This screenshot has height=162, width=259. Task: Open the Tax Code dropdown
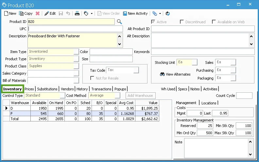click(136, 70)
